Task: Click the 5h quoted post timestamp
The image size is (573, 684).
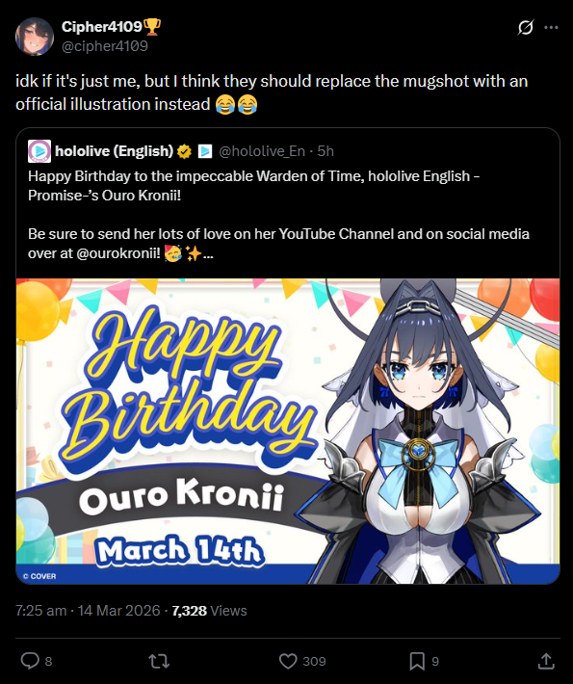Action: [x=326, y=151]
